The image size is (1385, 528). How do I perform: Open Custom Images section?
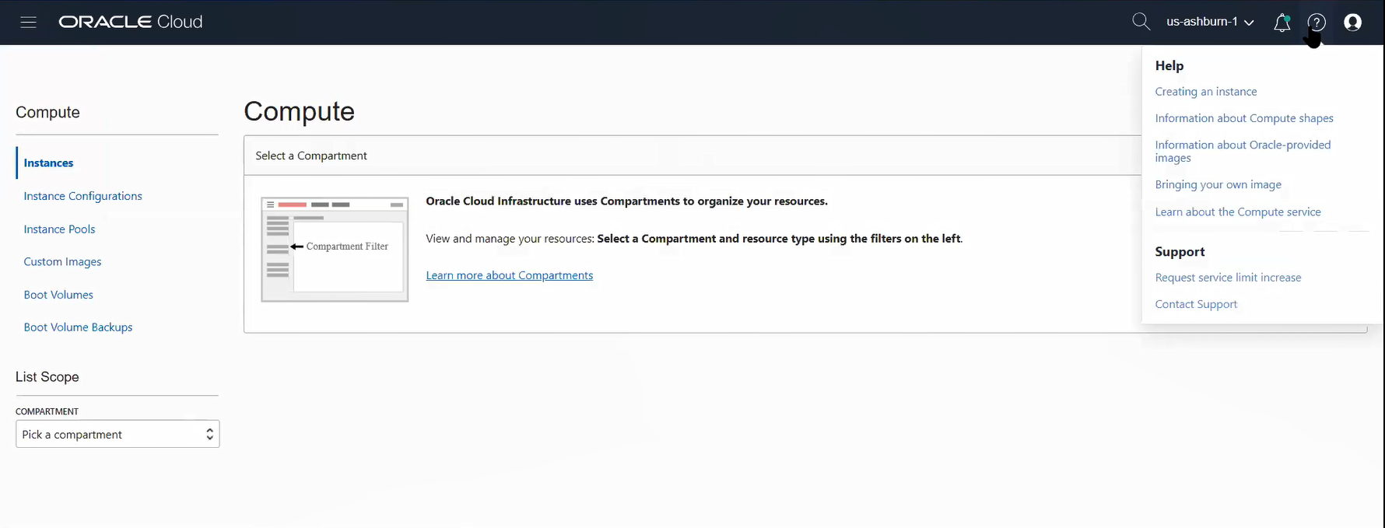coord(62,262)
